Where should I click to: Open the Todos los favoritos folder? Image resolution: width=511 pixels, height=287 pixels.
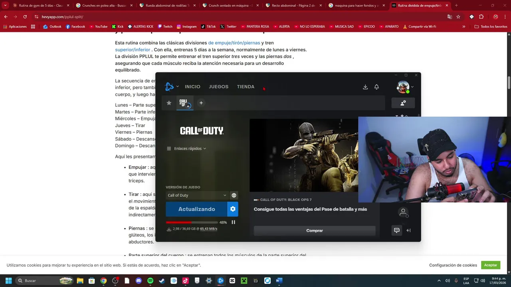pyautogui.click(x=491, y=27)
